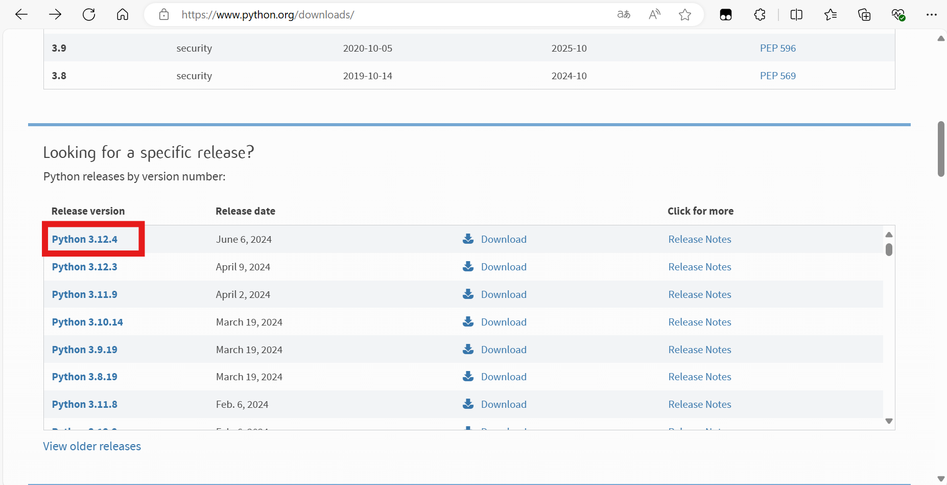Screen dimensions: 947x485
Task: Click the main page scrollbar thumb
Action: pyautogui.click(x=941, y=149)
